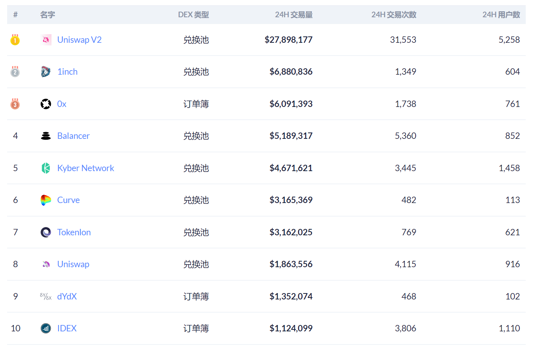Click the 5,360 trade count cell

405,136
